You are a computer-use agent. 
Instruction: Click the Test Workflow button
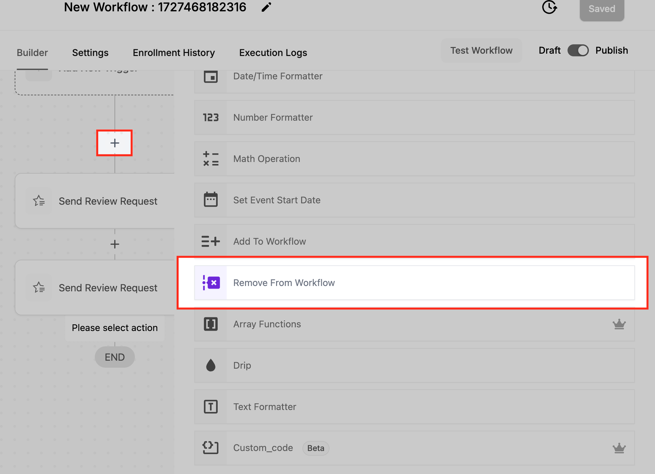481,50
